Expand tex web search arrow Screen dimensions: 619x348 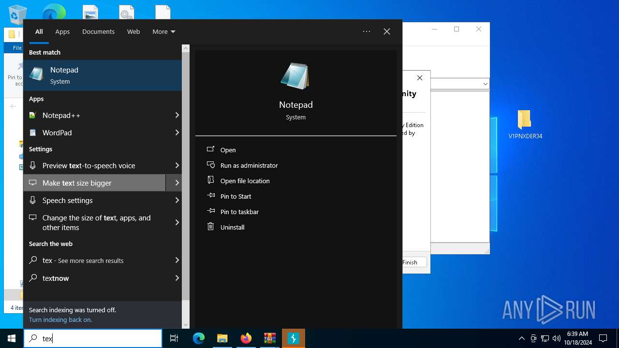[177, 260]
